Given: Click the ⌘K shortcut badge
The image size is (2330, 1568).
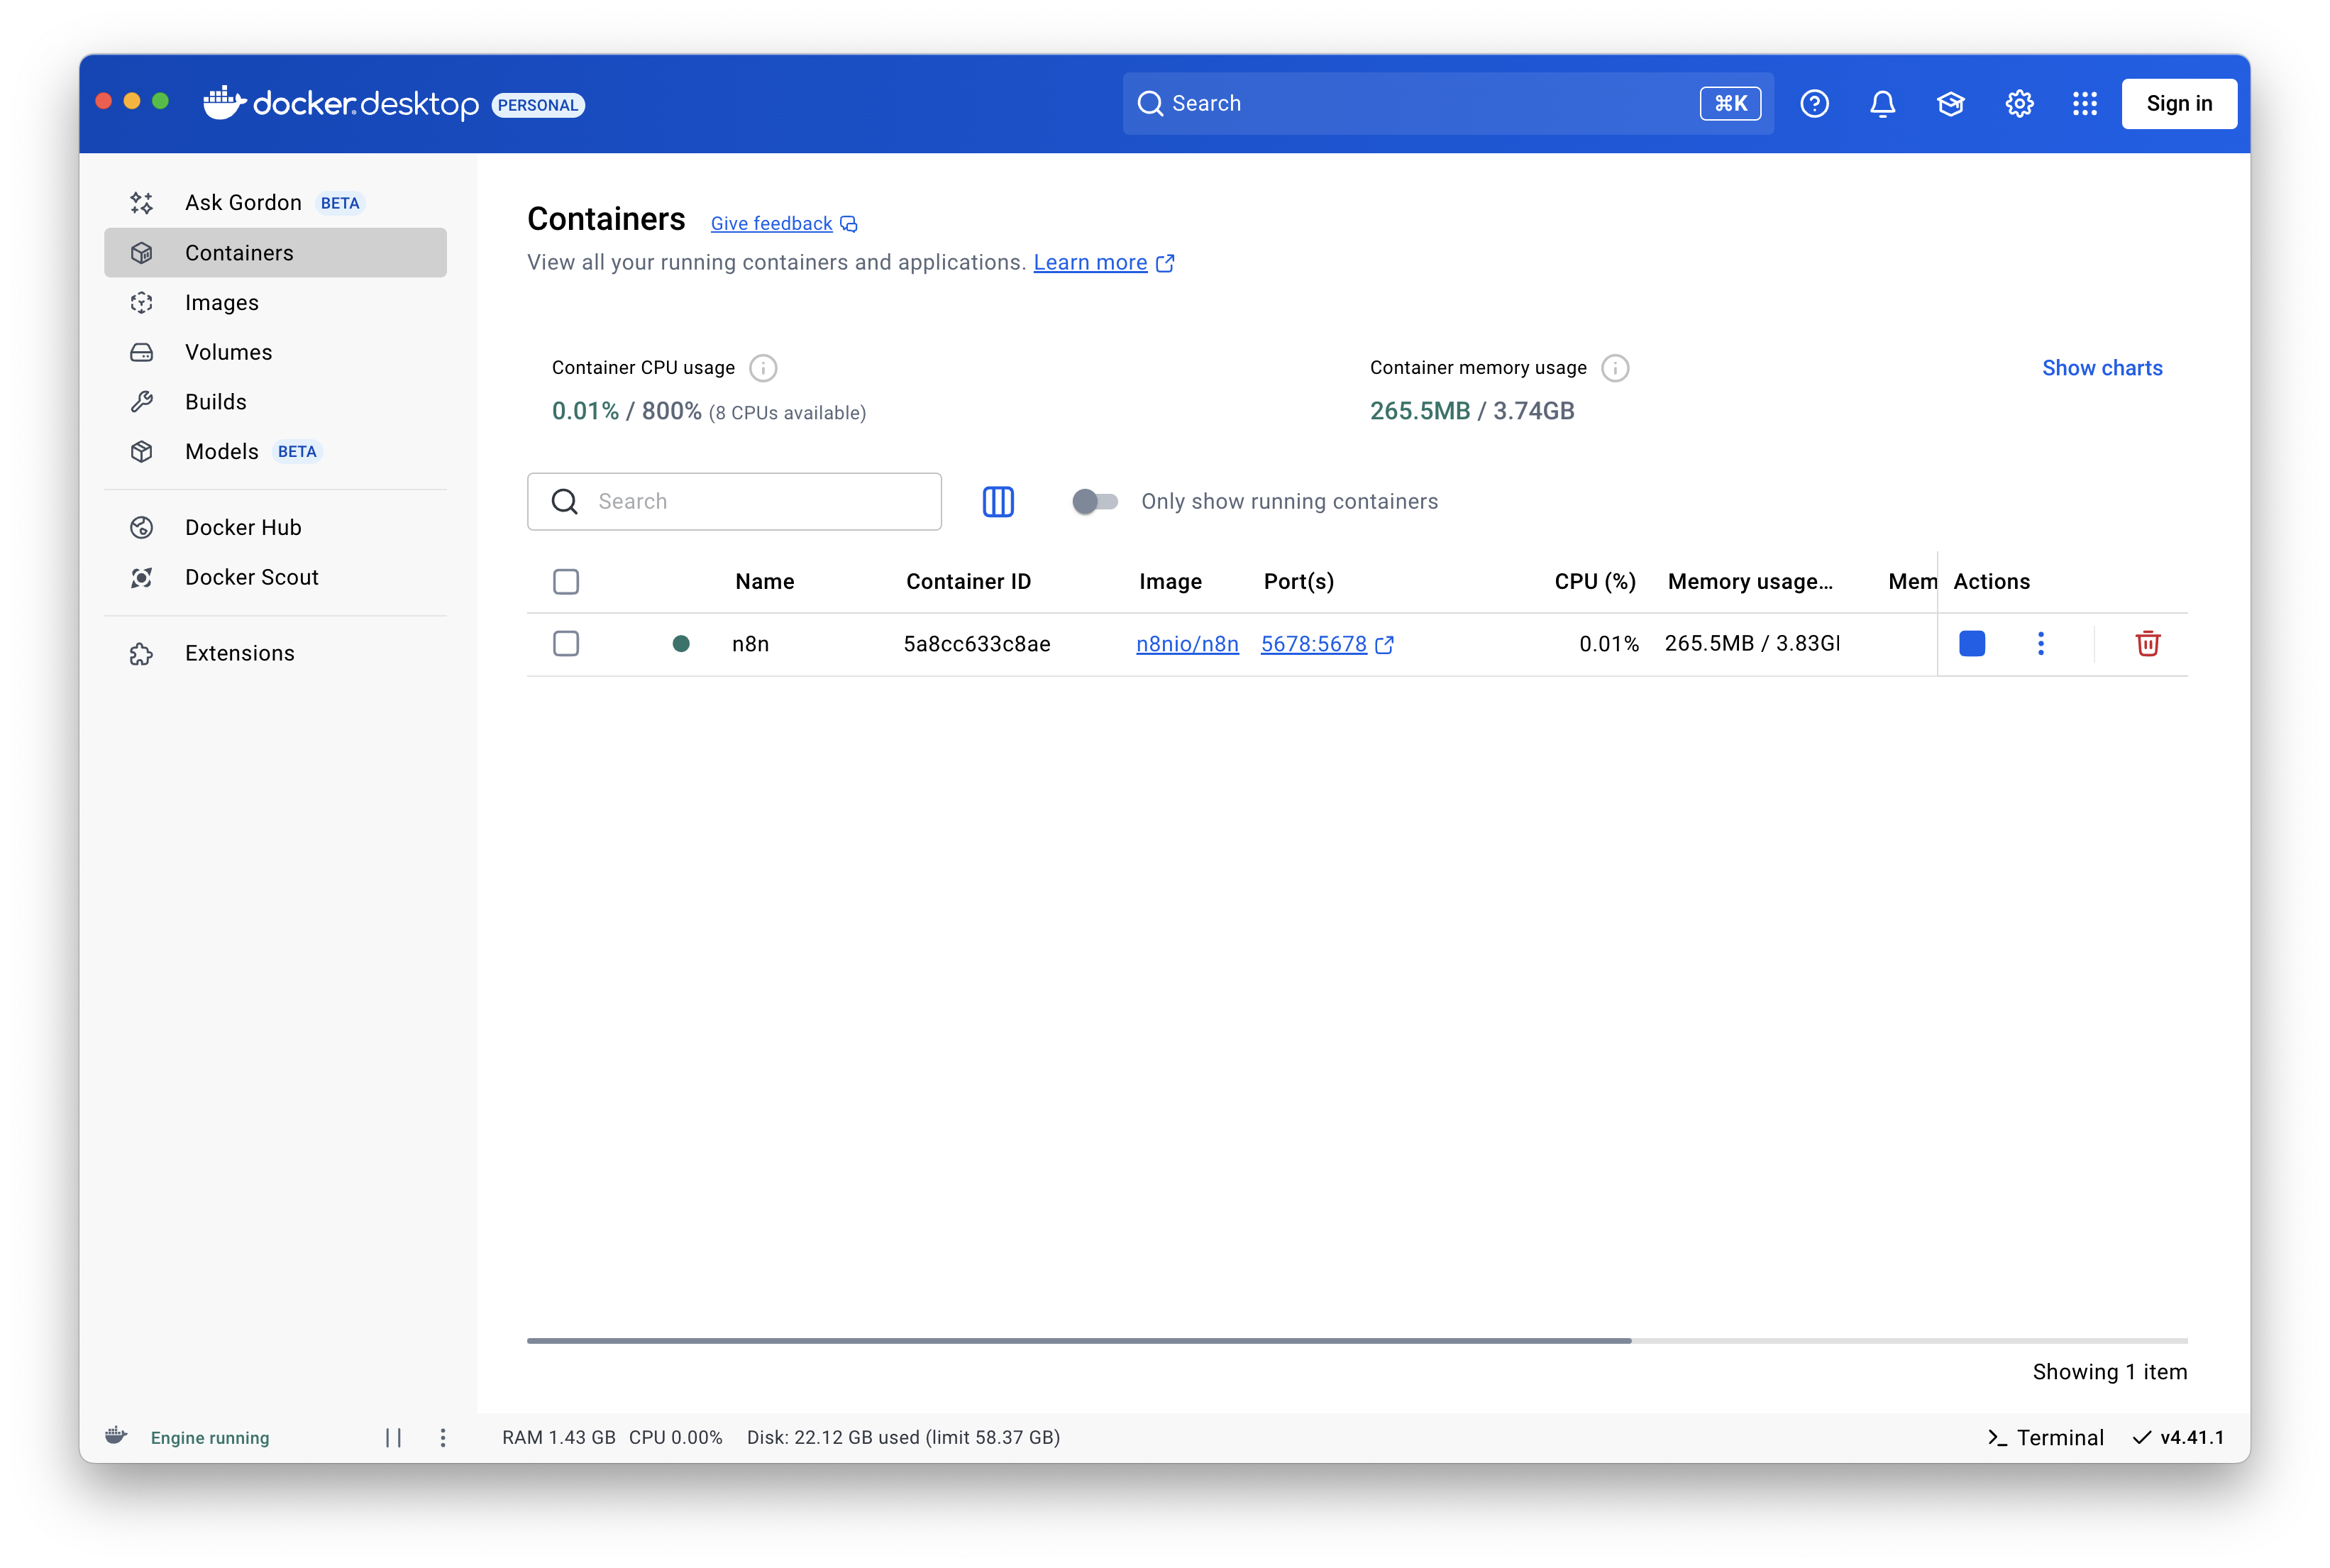Looking at the screenshot, I should 1730,103.
